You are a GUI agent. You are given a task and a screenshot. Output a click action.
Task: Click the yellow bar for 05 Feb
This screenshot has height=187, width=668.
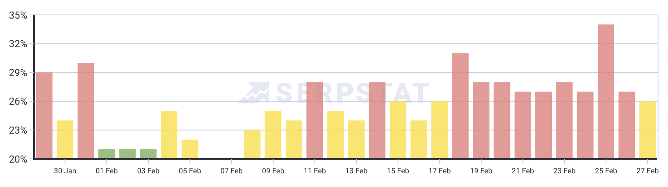[190, 149]
